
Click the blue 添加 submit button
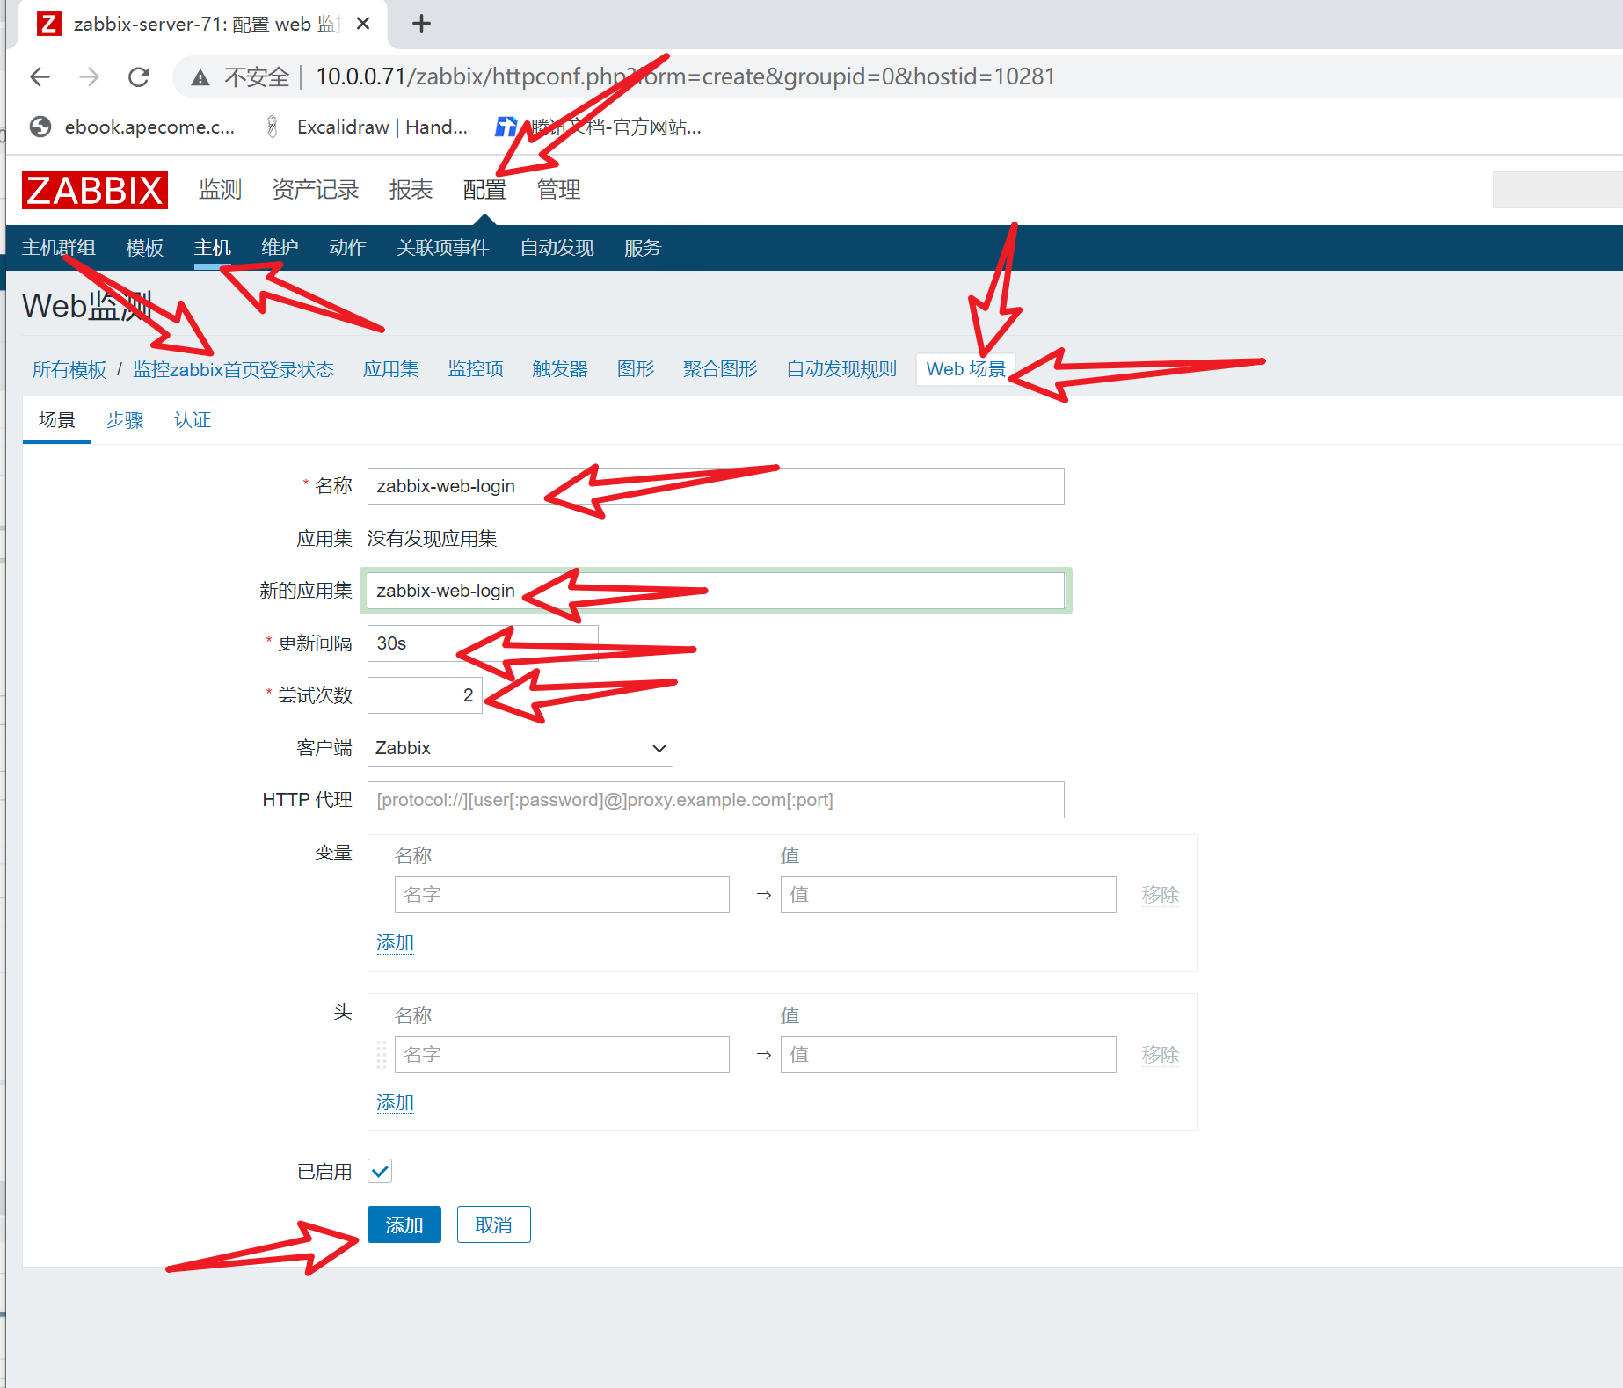[404, 1224]
